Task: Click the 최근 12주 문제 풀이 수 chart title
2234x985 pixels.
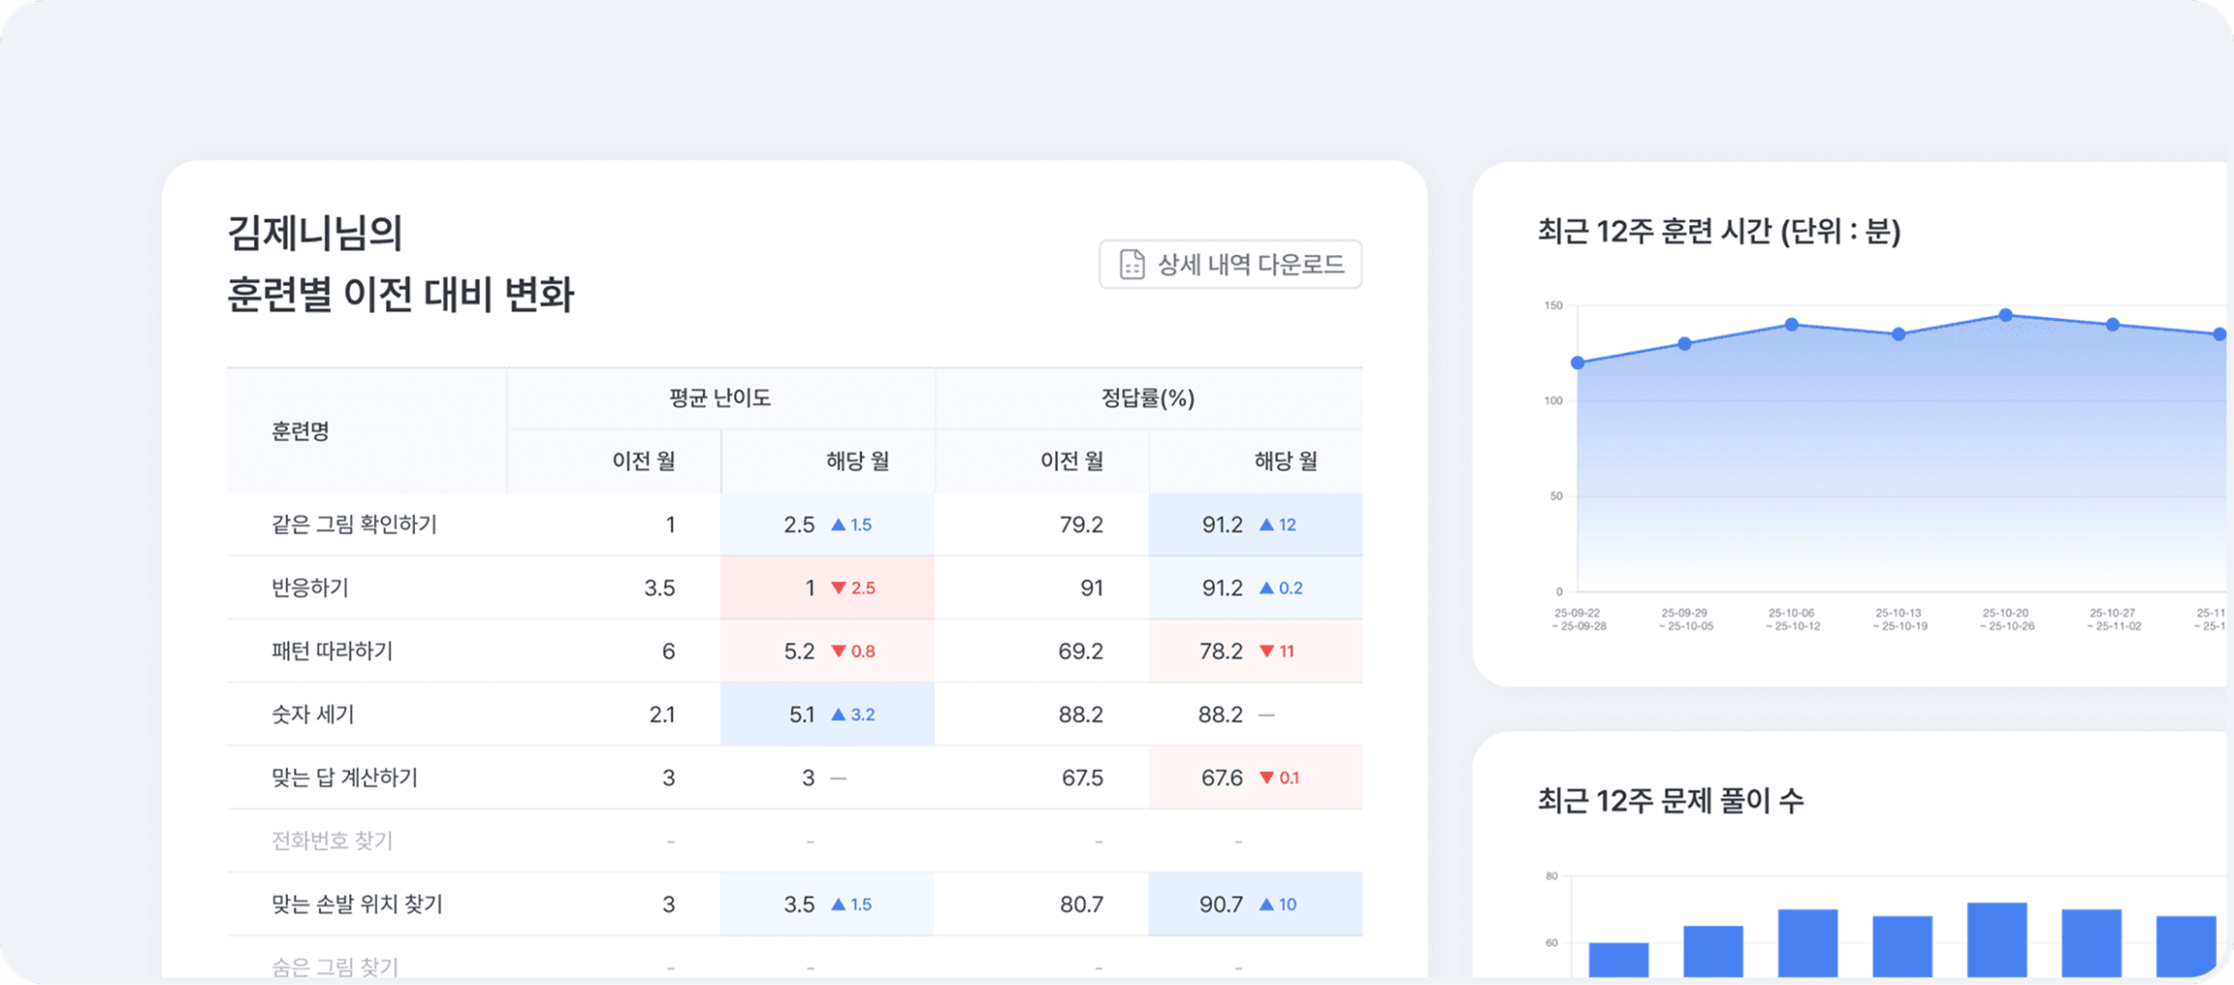Action: pyautogui.click(x=1671, y=801)
